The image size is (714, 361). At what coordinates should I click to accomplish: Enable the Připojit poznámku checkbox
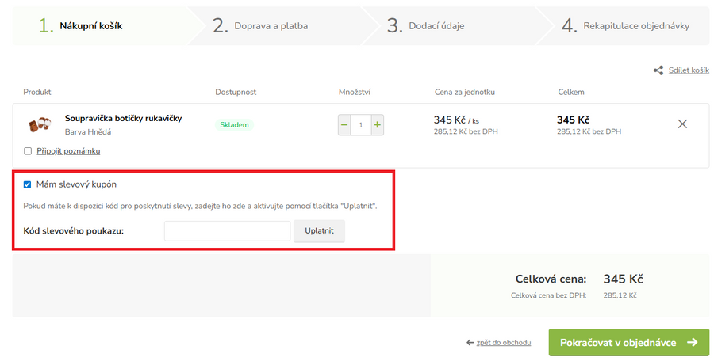[28, 151]
